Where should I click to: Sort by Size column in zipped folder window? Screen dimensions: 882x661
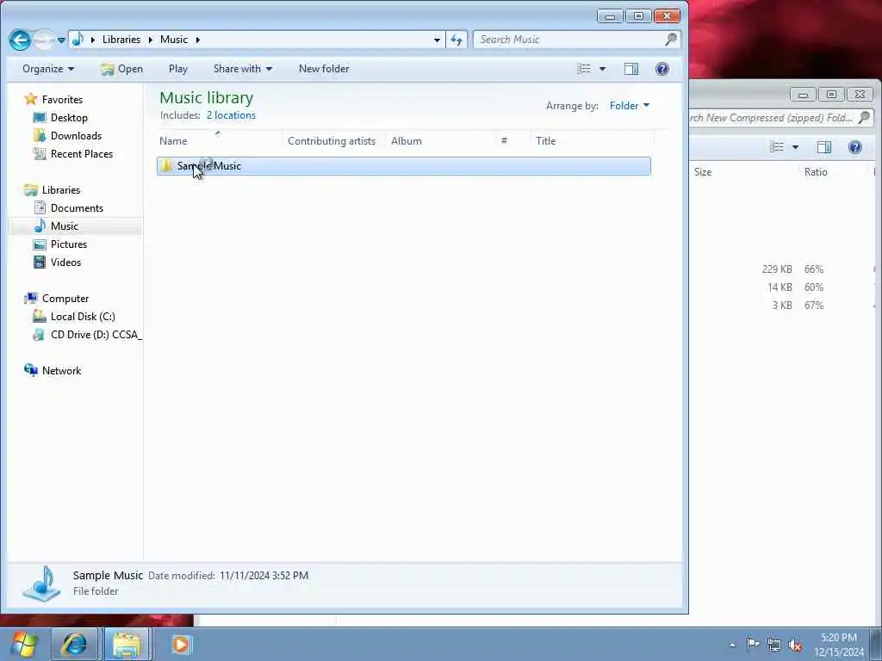click(703, 172)
